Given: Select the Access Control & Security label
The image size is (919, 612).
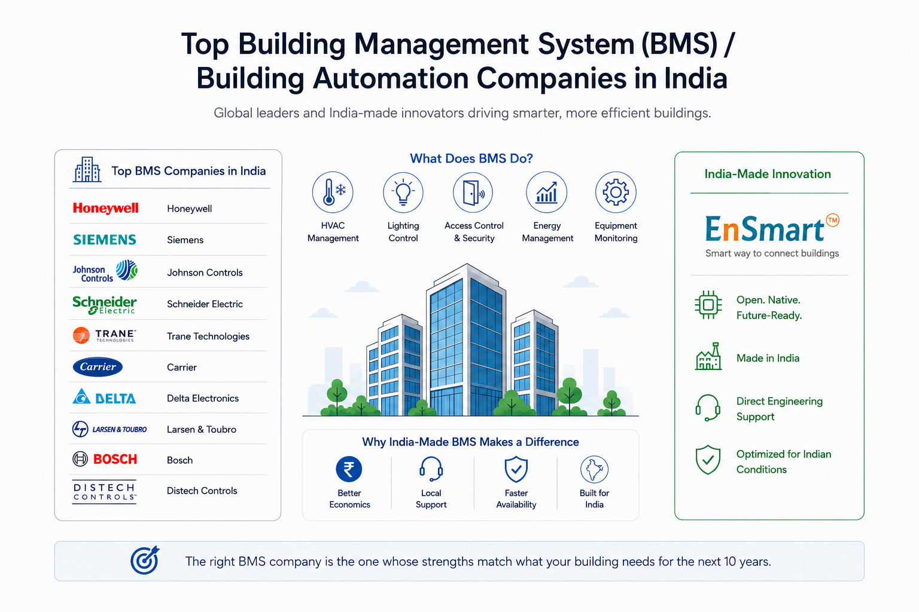Looking at the screenshot, I should 474,232.
